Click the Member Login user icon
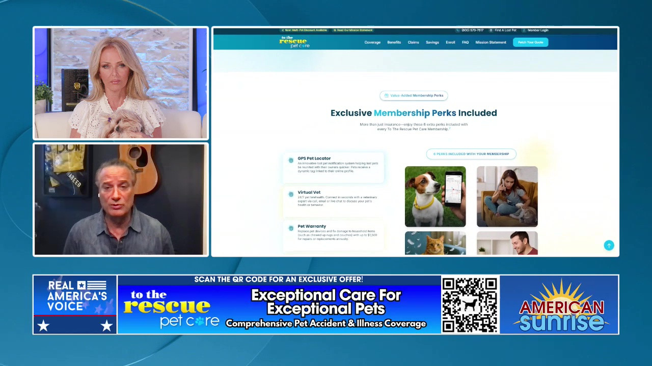This screenshot has height=366, width=652. point(524,30)
